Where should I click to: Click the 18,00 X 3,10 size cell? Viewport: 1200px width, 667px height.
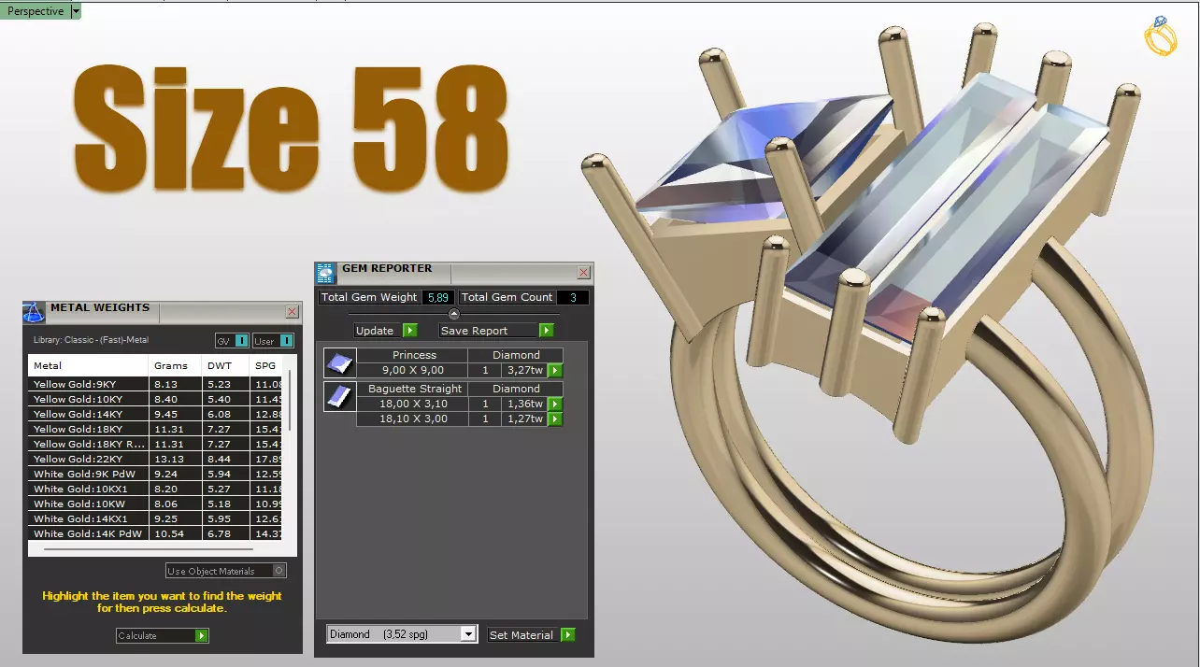click(414, 404)
